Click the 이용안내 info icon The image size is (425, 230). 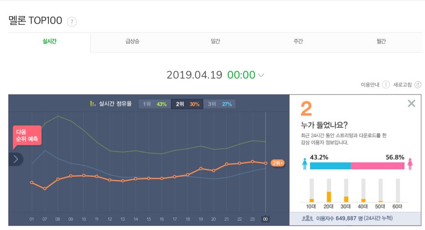click(386, 85)
